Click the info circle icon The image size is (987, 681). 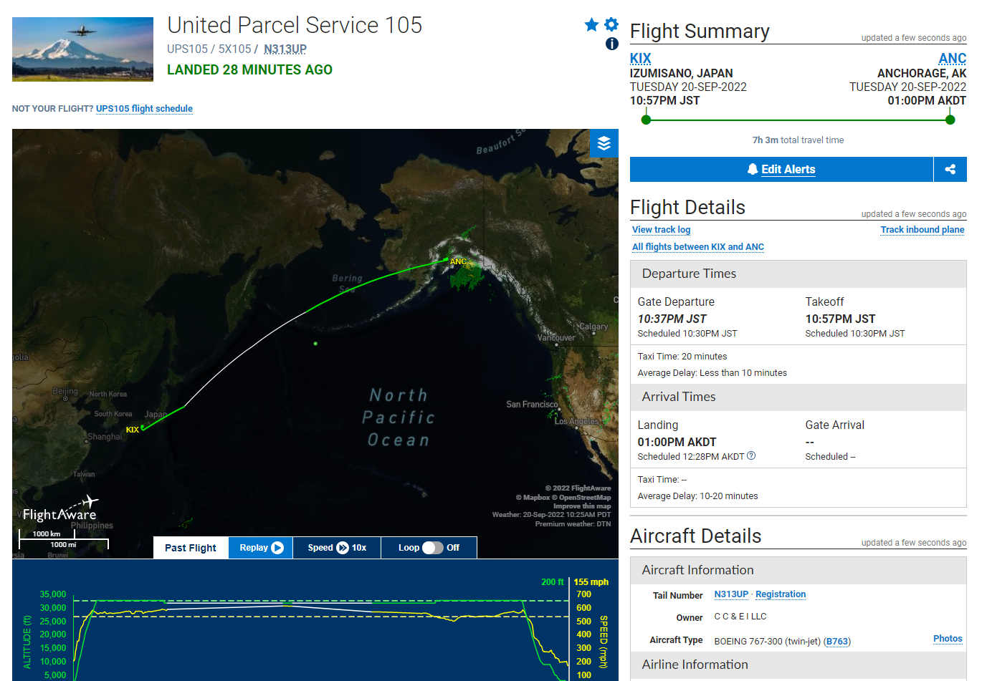tap(612, 44)
